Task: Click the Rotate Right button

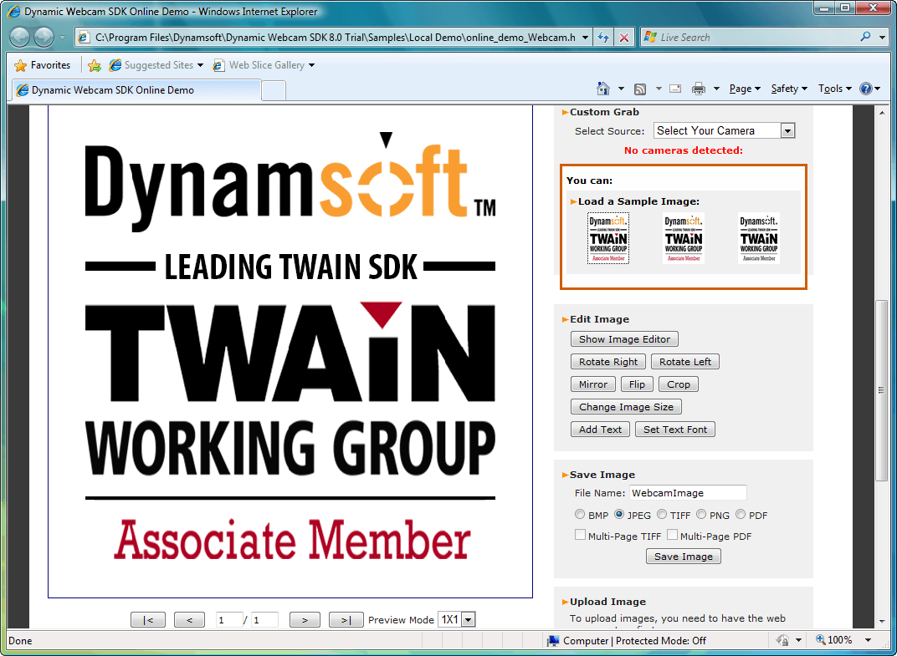Action: tap(608, 362)
